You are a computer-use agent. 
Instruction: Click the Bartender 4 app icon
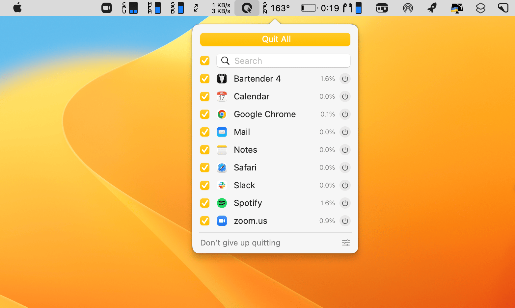pyautogui.click(x=222, y=79)
